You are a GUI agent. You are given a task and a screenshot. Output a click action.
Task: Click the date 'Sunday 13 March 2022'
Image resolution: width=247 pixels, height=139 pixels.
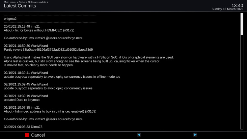pyautogui.click(x=227, y=9)
